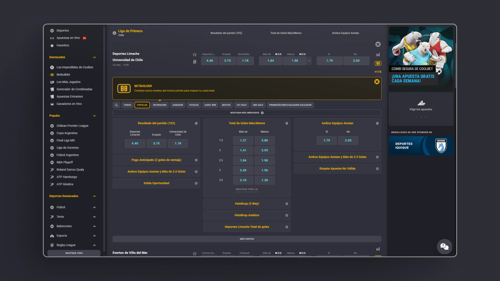Open Ganadores en Vivo
Screen dimensions: 500x281
point(69,104)
